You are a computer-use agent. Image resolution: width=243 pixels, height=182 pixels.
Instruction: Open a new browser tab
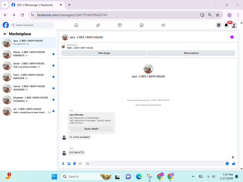[69, 5]
